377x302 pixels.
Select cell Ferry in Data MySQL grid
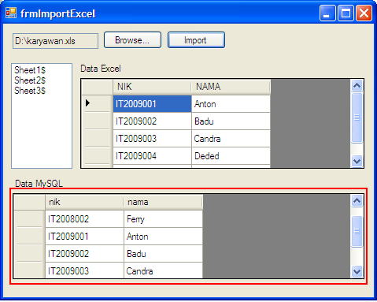(x=163, y=219)
